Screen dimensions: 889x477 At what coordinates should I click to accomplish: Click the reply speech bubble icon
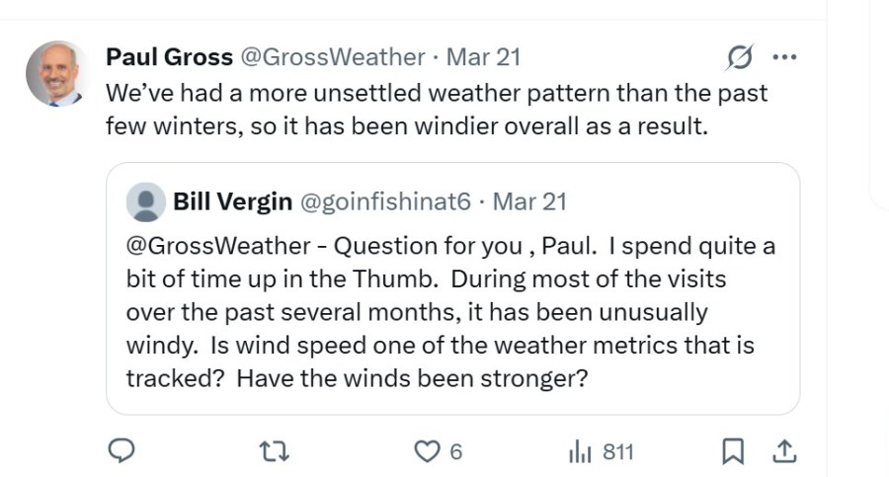click(121, 451)
